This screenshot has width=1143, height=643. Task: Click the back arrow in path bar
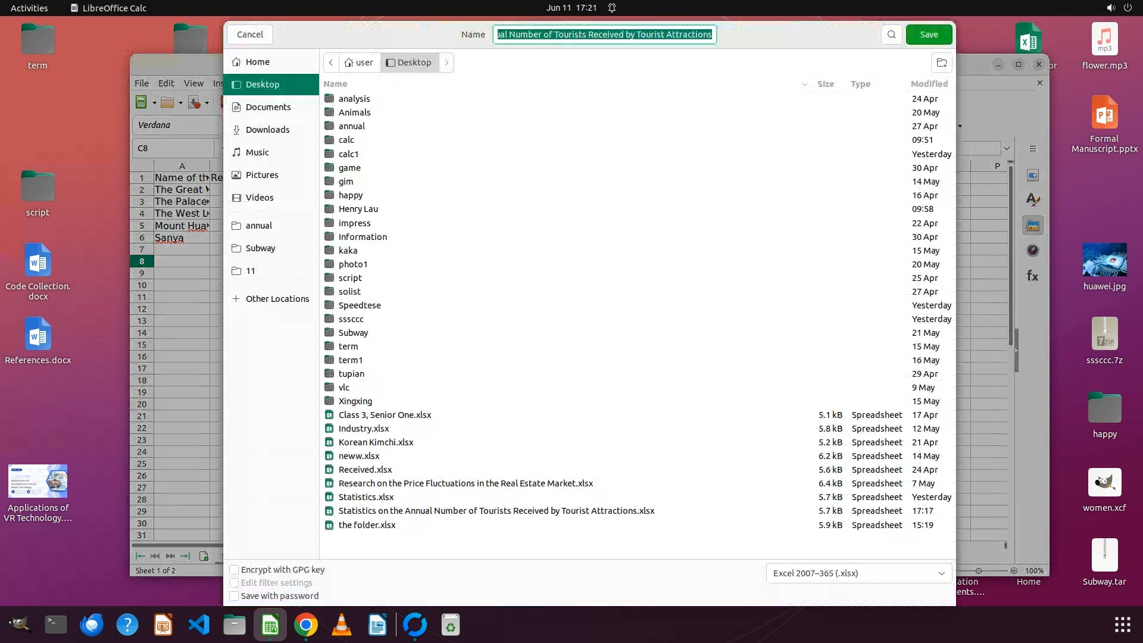pyautogui.click(x=331, y=63)
